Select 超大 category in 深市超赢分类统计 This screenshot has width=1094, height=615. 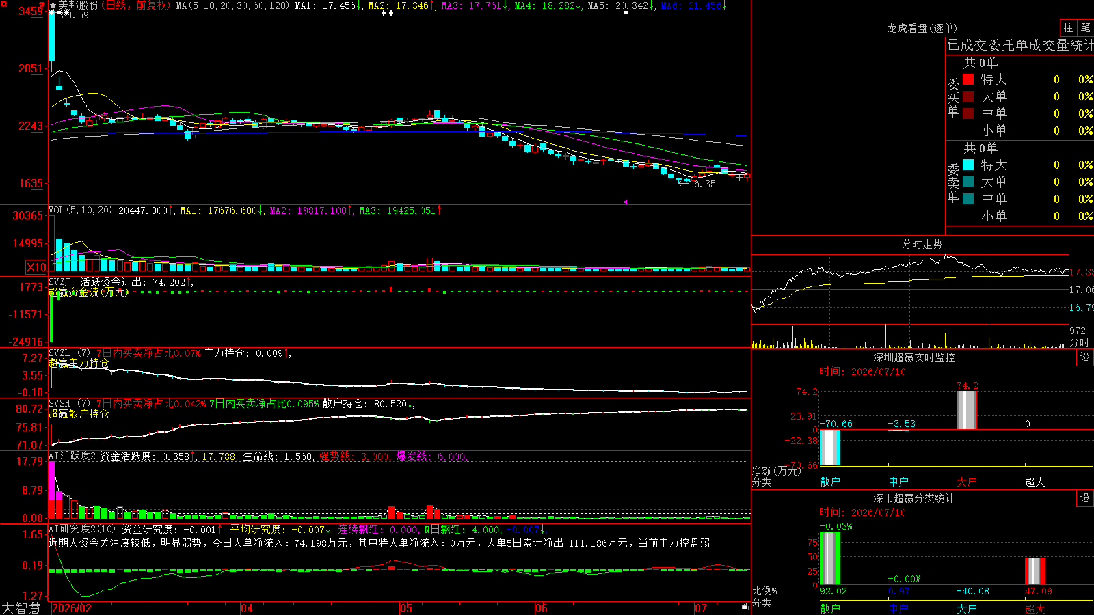click(1035, 608)
